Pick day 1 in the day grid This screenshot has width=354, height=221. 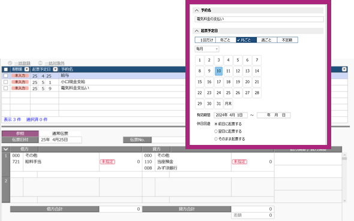tap(200, 60)
